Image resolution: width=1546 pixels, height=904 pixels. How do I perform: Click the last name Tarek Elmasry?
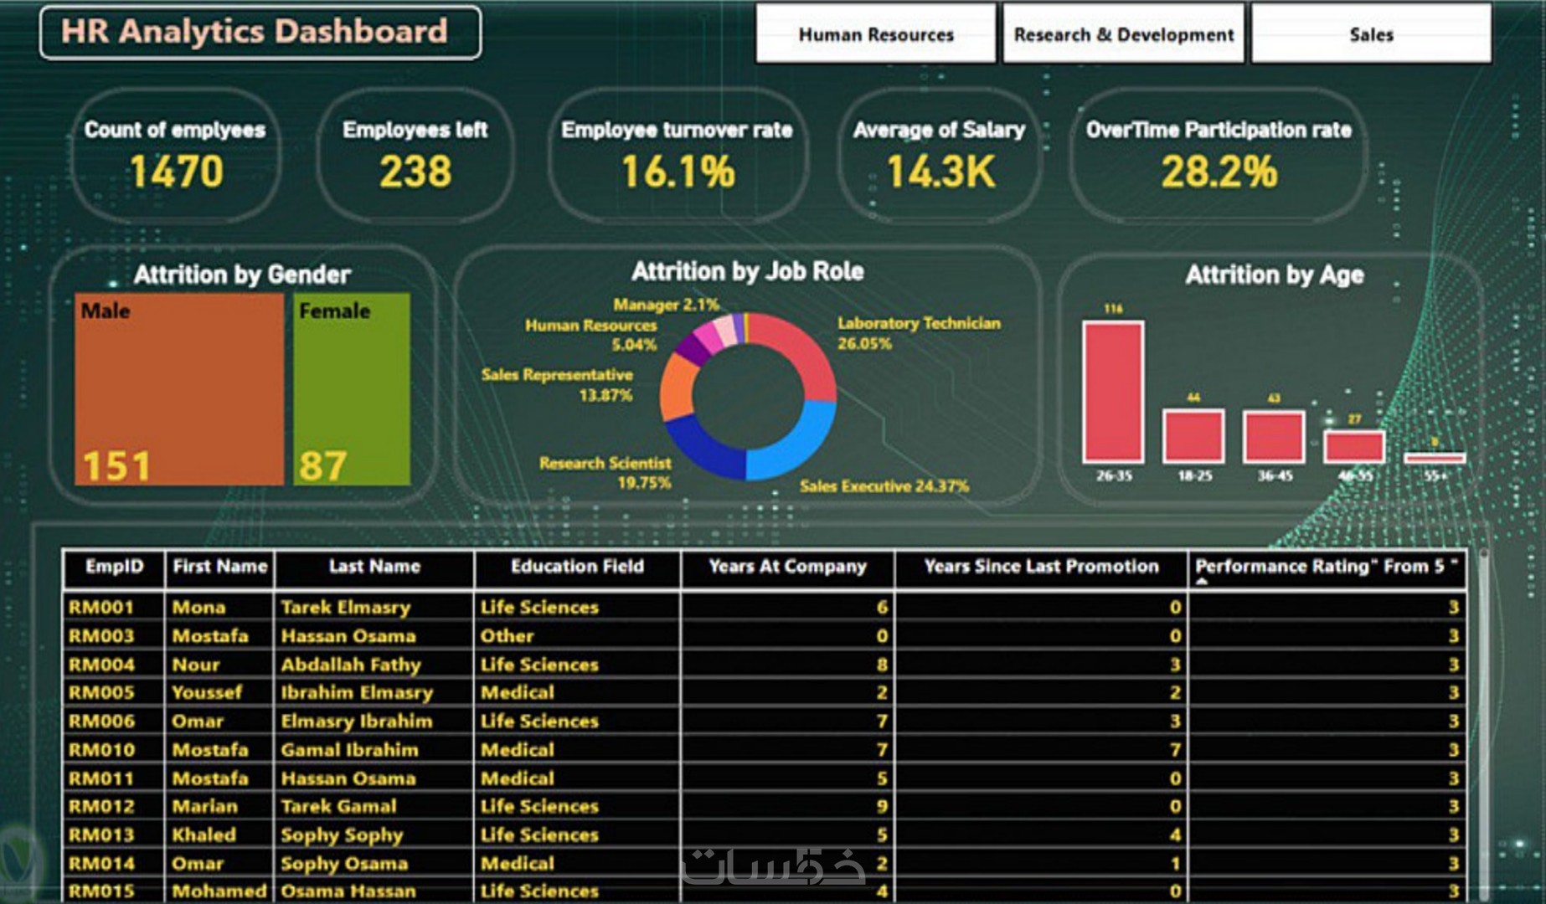coord(346,608)
